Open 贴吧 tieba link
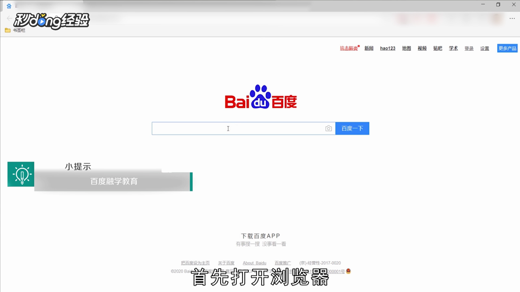Screen dimensions: 520x292 click(438, 48)
